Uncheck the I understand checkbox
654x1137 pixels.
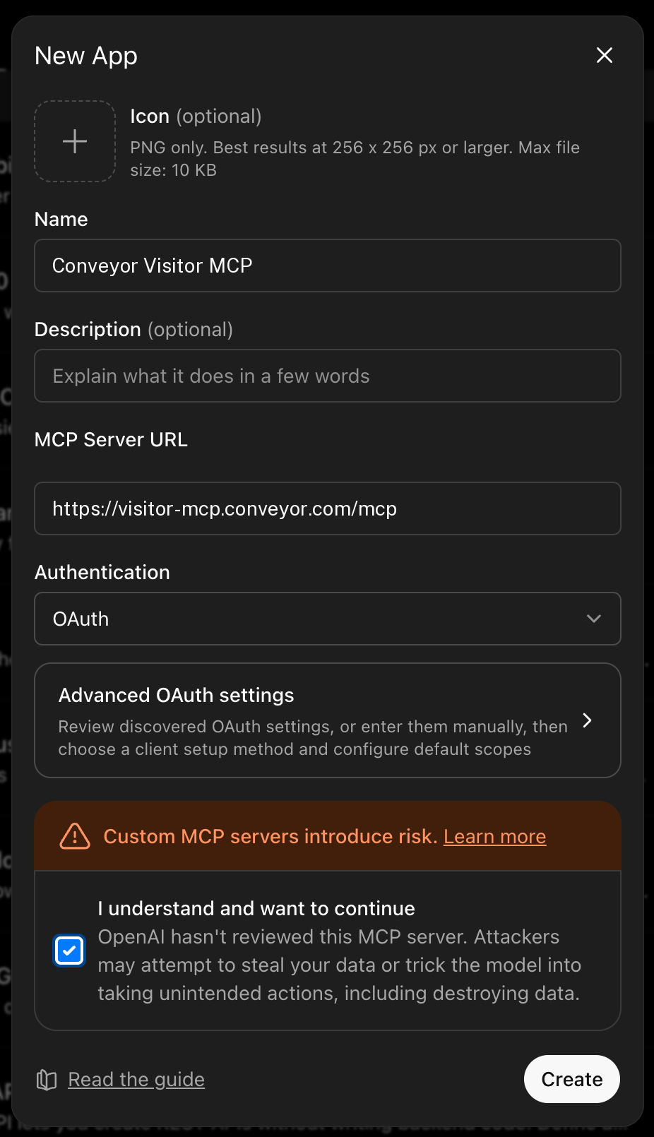pyautogui.click(x=69, y=951)
